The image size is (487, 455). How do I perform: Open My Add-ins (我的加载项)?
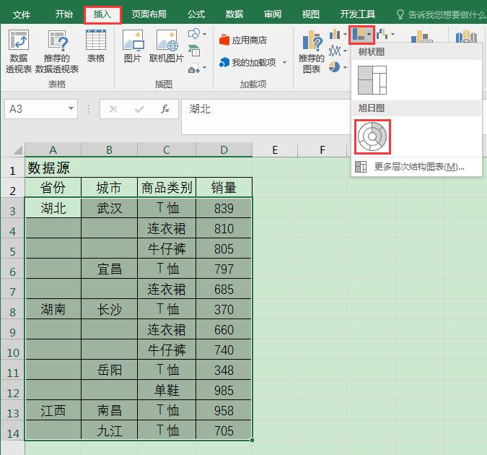(247, 63)
